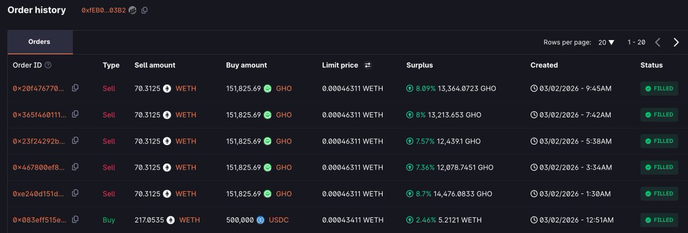Copy order ID 0x083eff515e
The image size is (688, 233).
pyautogui.click(x=75, y=220)
